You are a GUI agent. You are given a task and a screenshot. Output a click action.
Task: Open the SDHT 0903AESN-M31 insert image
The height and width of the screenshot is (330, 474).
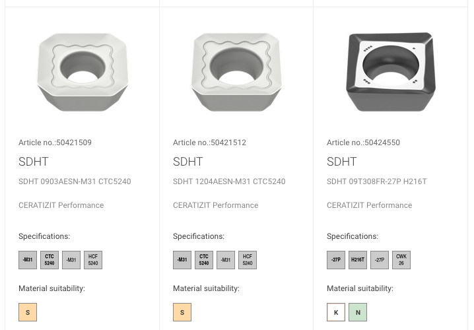pos(83,72)
